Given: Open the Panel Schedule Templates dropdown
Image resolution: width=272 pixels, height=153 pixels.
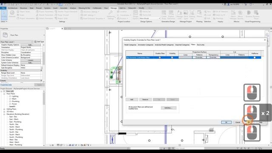Looking at the screenshot, I should pos(93,18).
